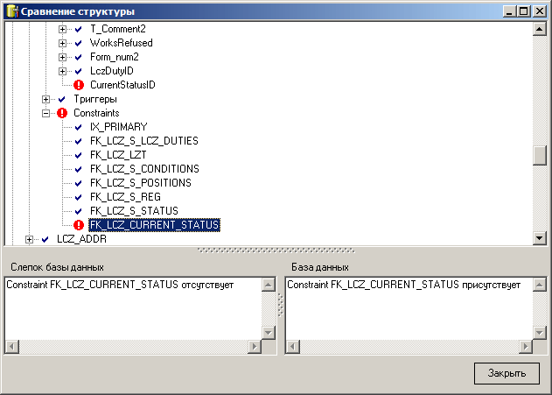Click tree scrollbar down arrow
552x395 pixels.
tap(540, 238)
